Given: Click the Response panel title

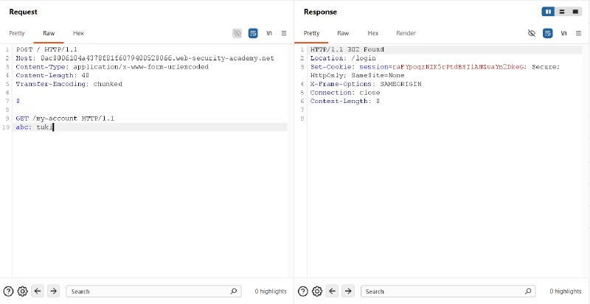Looking at the screenshot, I should pos(320,12).
